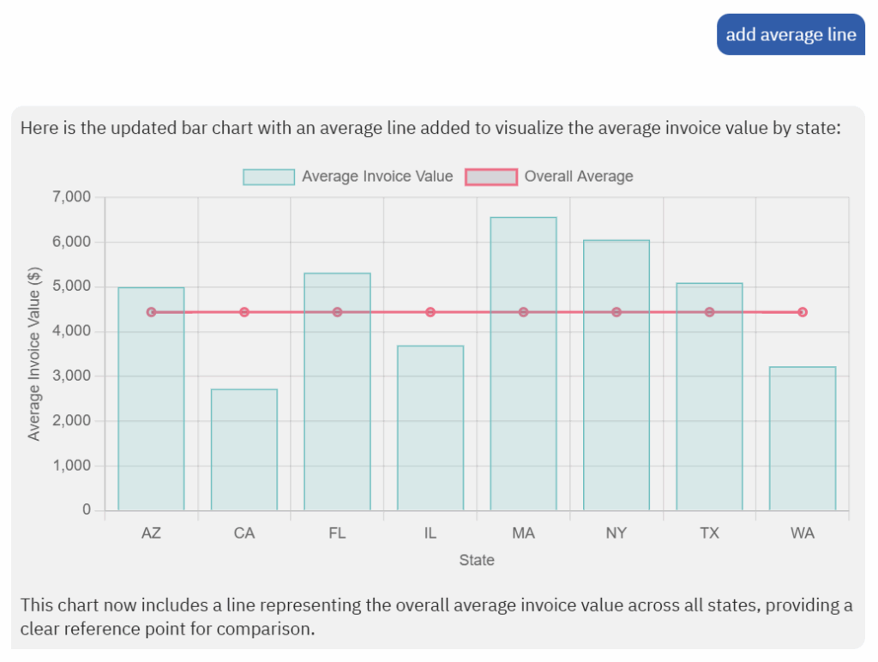
Task: Click the average line point above MA
Action: tap(523, 311)
